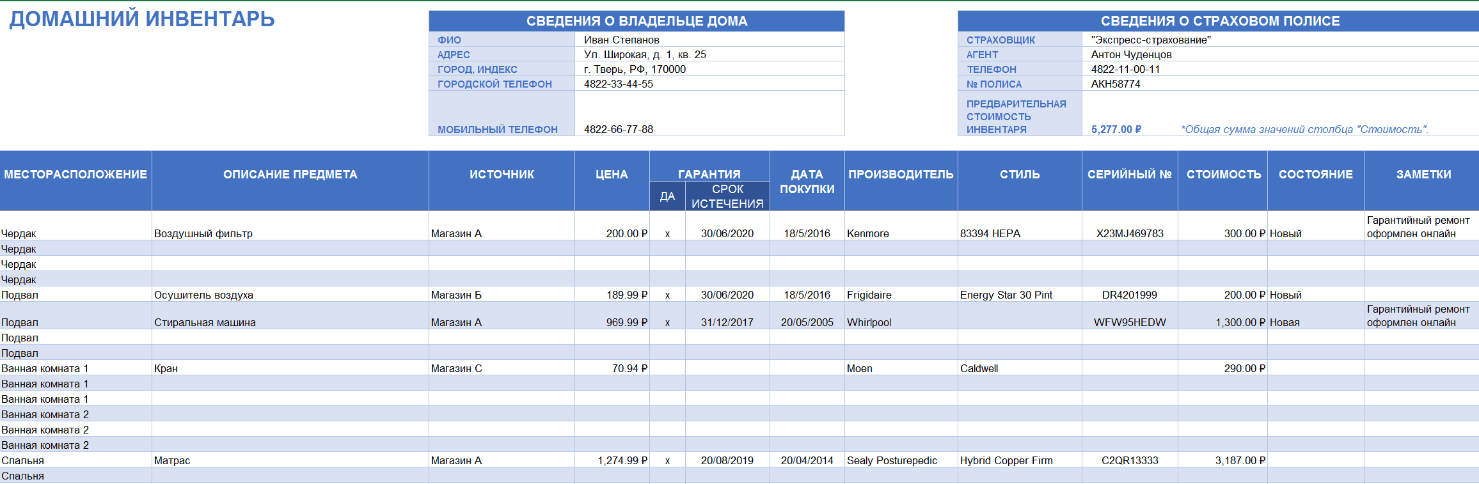Click the "Стиральная машина" item cell
Image resolution: width=1479 pixels, height=484 pixels.
(x=290, y=316)
